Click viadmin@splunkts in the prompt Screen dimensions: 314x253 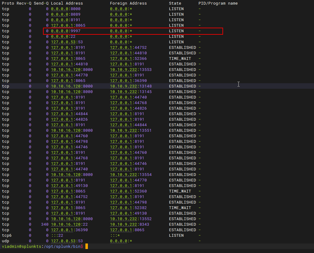(22, 246)
